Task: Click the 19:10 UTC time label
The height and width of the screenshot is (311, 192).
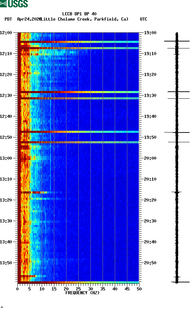Action: coord(150,54)
